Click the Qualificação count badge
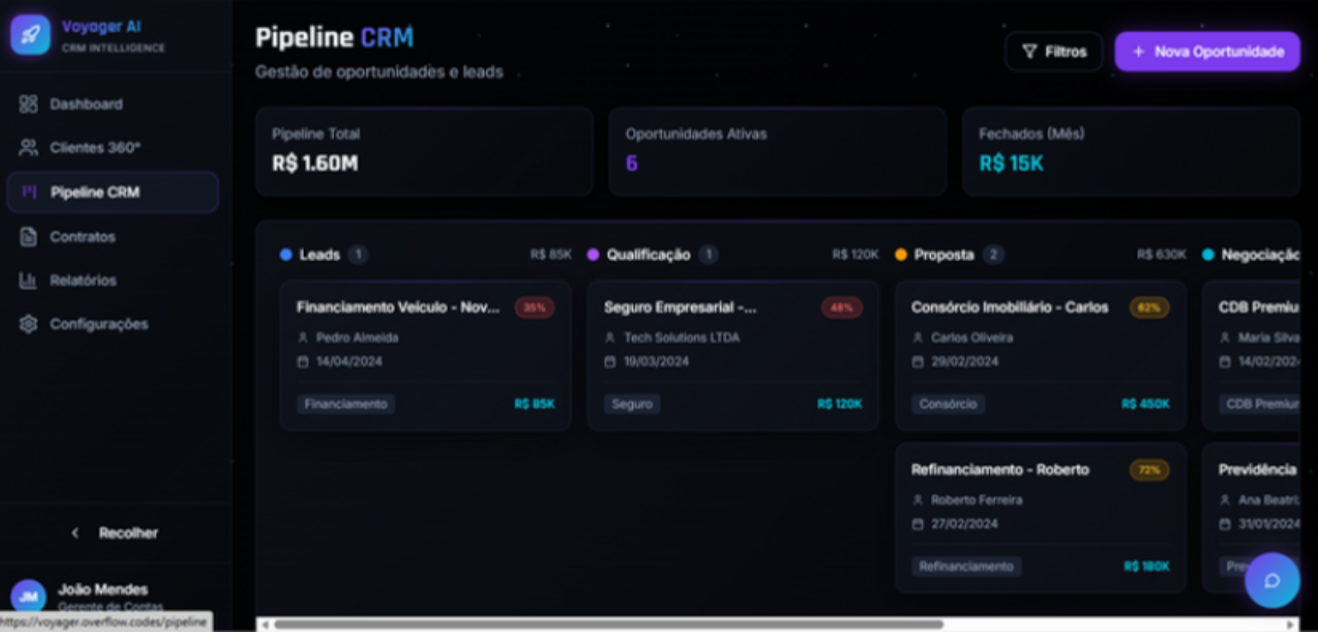Image resolution: width=1318 pixels, height=632 pixels. [708, 255]
